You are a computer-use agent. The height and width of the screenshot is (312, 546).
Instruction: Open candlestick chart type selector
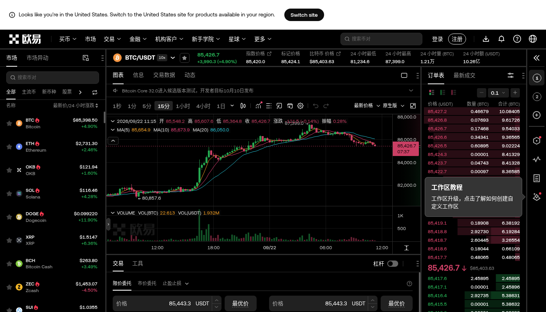pyautogui.click(x=243, y=106)
